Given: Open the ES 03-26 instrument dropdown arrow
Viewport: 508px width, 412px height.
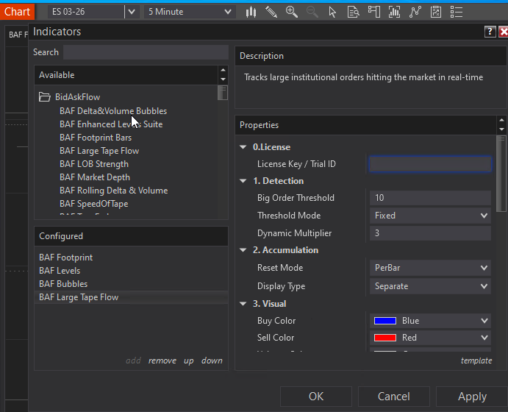Looking at the screenshot, I should click(132, 12).
